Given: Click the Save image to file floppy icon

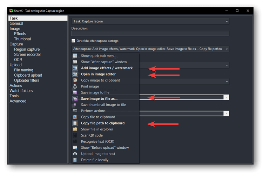Looking at the screenshot, I should point(75,92).
